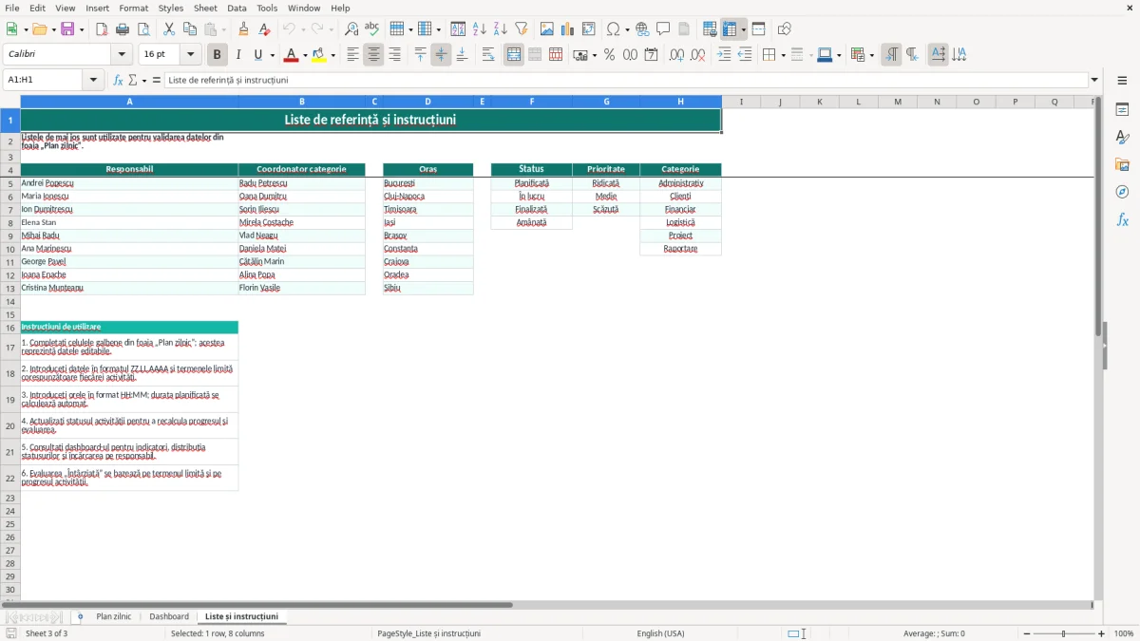Expand the formula bar
The width and height of the screenshot is (1140, 641).
1094,80
